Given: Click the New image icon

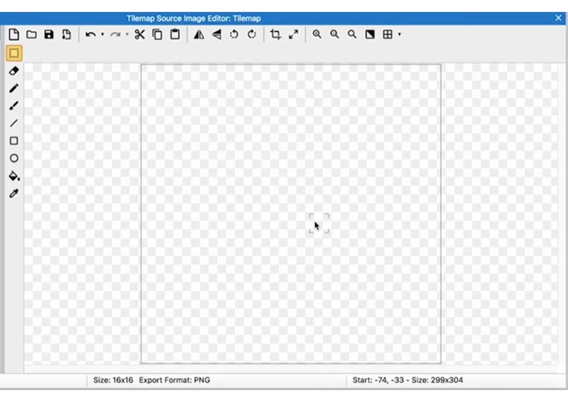Looking at the screenshot, I should [x=13, y=34].
